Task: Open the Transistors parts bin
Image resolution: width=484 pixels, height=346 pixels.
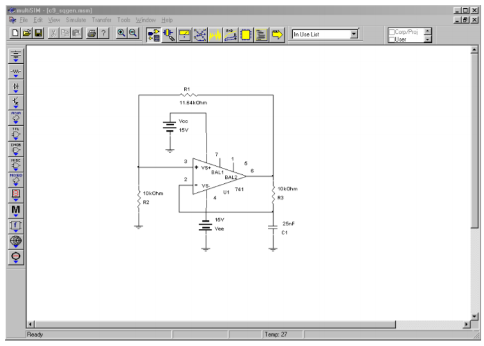Action: (x=16, y=102)
